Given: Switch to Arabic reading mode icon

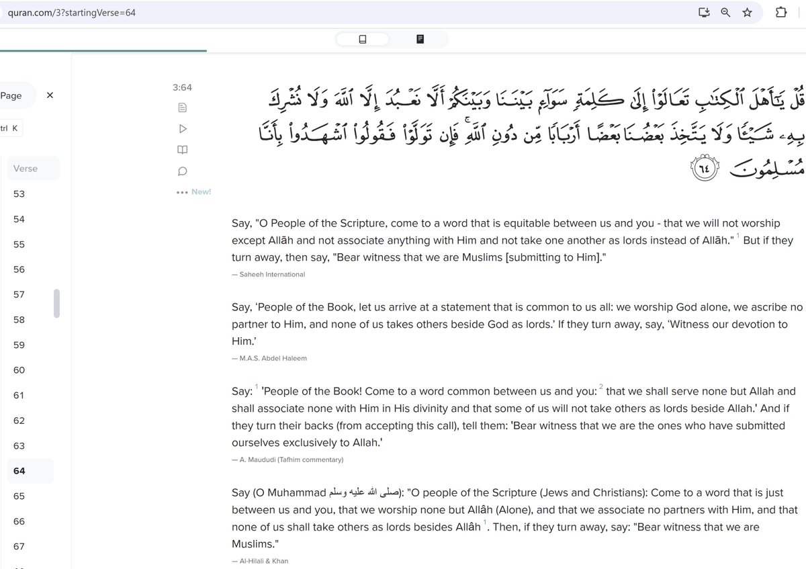Looking at the screenshot, I should (x=420, y=40).
